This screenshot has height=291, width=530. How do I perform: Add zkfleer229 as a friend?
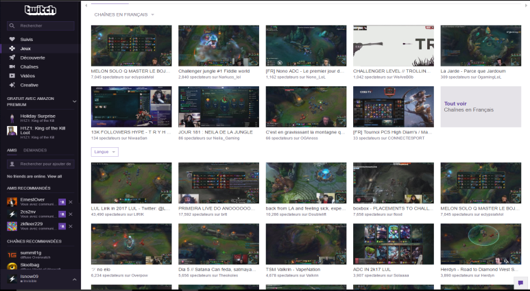click(62, 226)
